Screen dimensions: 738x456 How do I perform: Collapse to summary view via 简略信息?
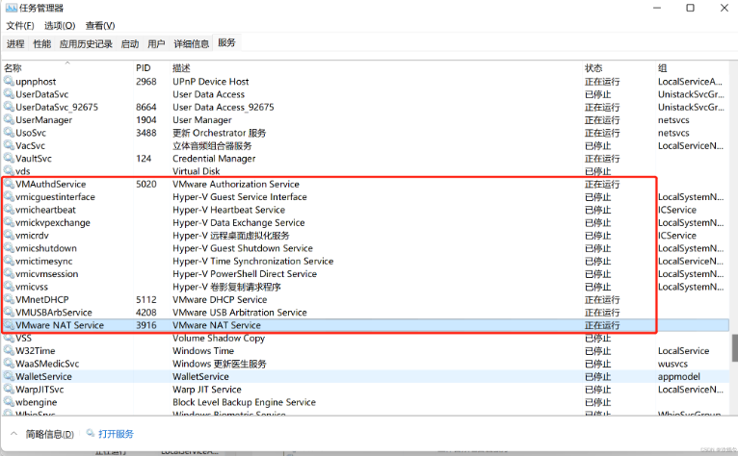tap(41, 434)
